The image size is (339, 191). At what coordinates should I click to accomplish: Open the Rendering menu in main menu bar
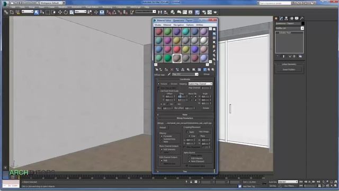[x=108, y=7]
